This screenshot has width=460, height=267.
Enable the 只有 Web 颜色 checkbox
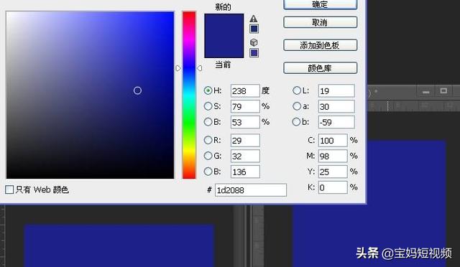[9, 189]
